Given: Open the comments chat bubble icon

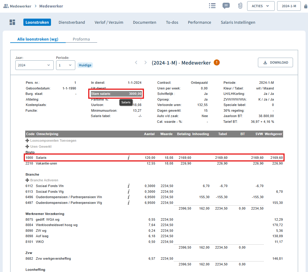Looking at the screenshot, I should point(226,6).
